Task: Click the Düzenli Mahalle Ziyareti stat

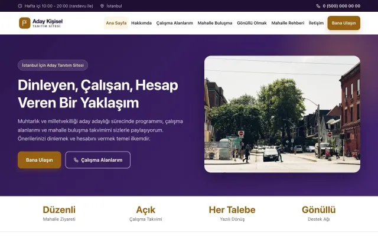Action: click(59, 213)
